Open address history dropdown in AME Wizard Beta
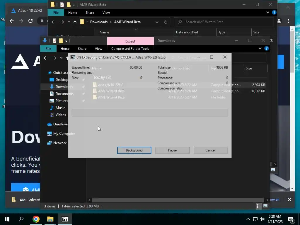 (157, 22)
